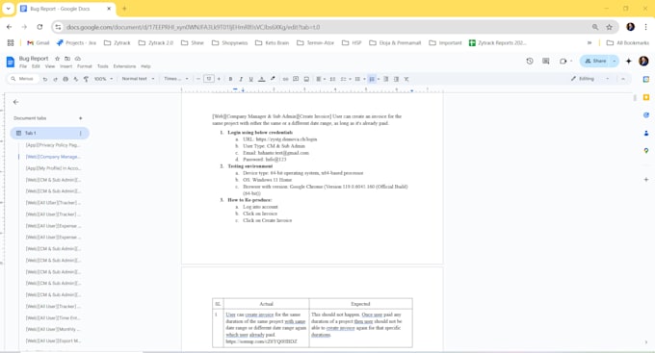This screenshot has width=655, height=353.
Task: Move document using folder icon
Action: point(67,59)
